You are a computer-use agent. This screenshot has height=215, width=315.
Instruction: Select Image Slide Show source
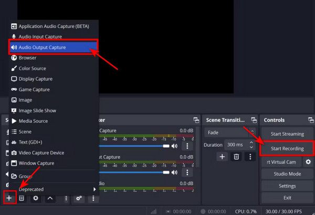pos(54,111)
